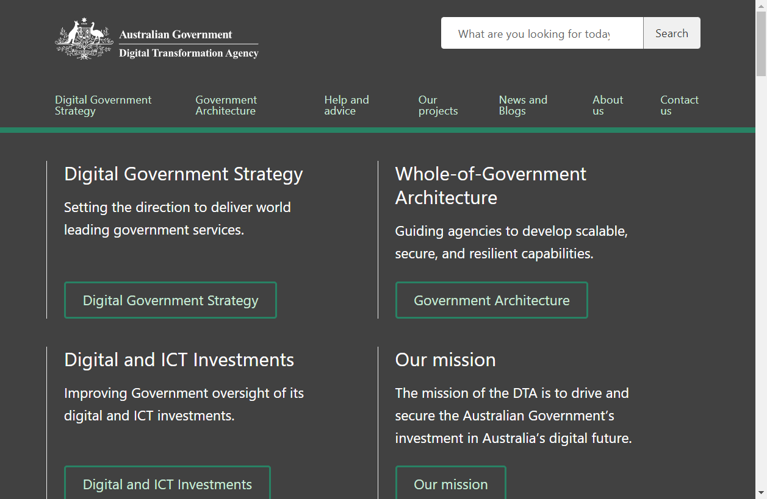Click the outlined Our mission button
767x499 pixels.
[x=450, y=484]
